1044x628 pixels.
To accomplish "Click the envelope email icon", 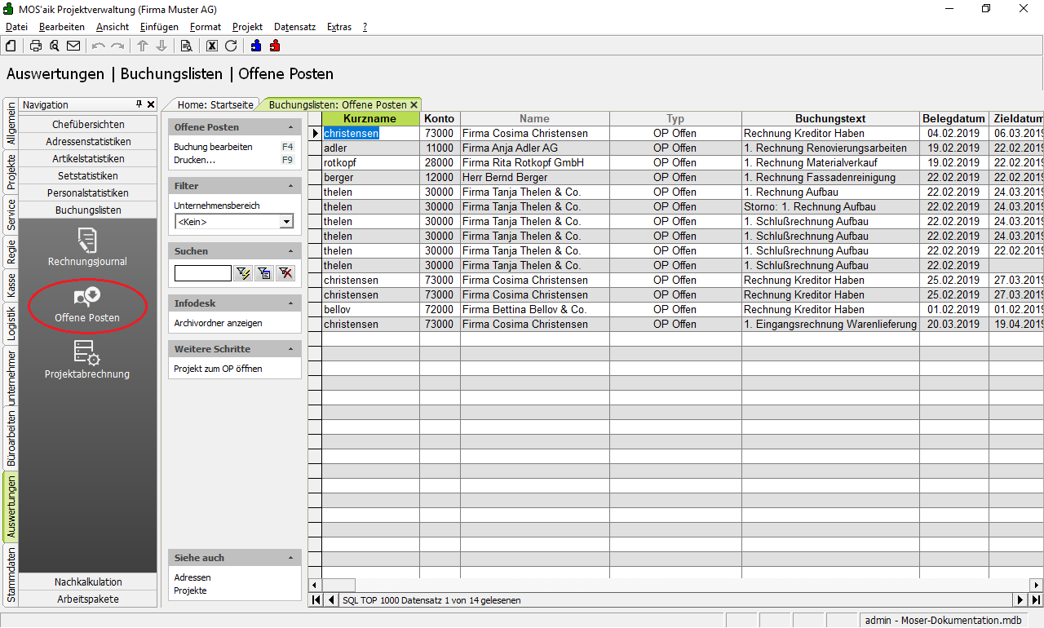I will 73,46.
